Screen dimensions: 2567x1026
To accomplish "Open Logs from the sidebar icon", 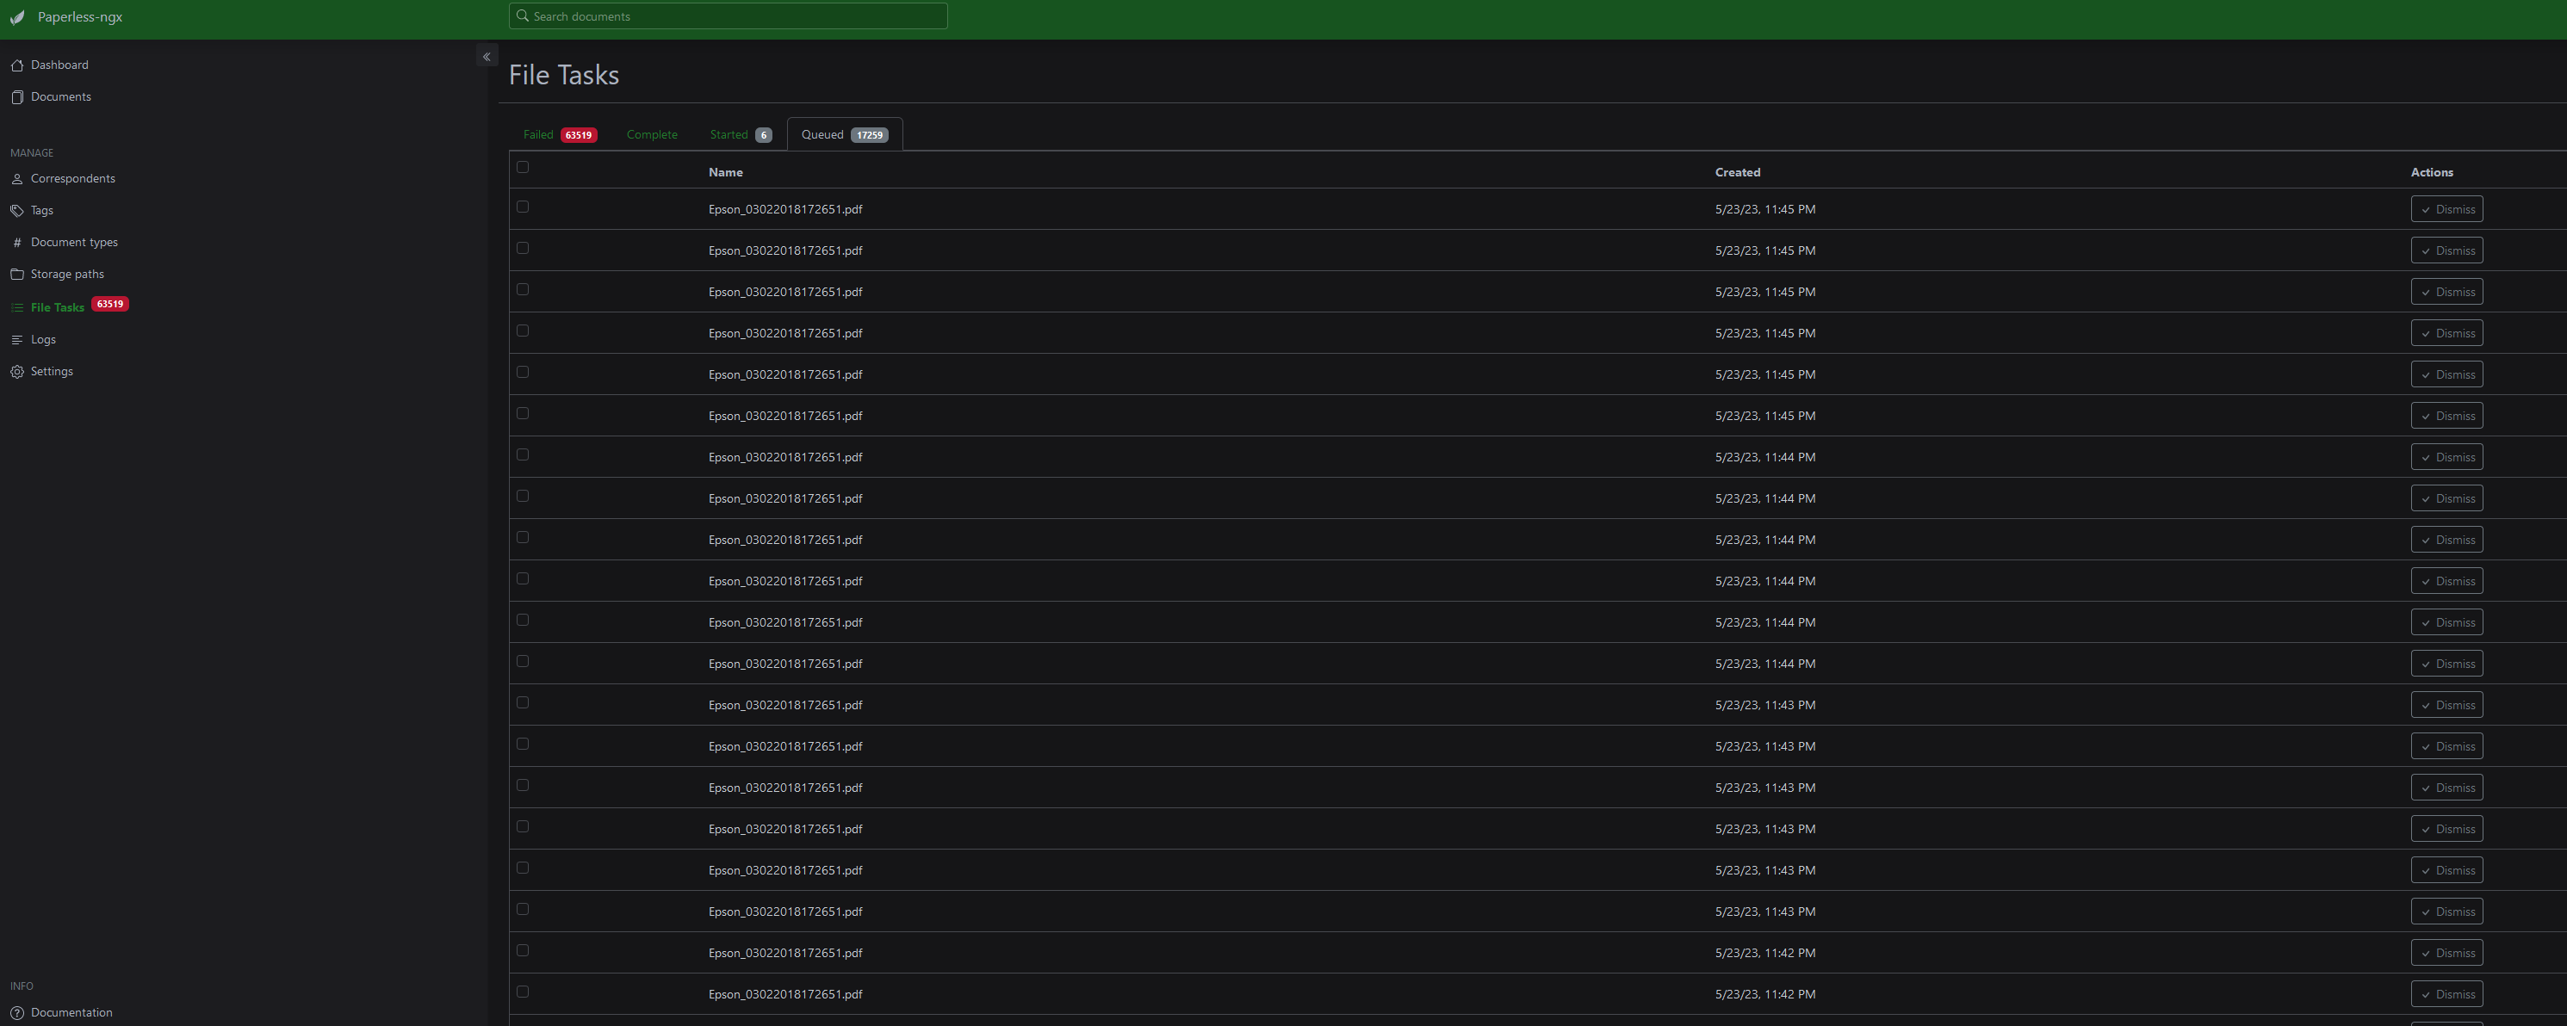I will (17, 338).
